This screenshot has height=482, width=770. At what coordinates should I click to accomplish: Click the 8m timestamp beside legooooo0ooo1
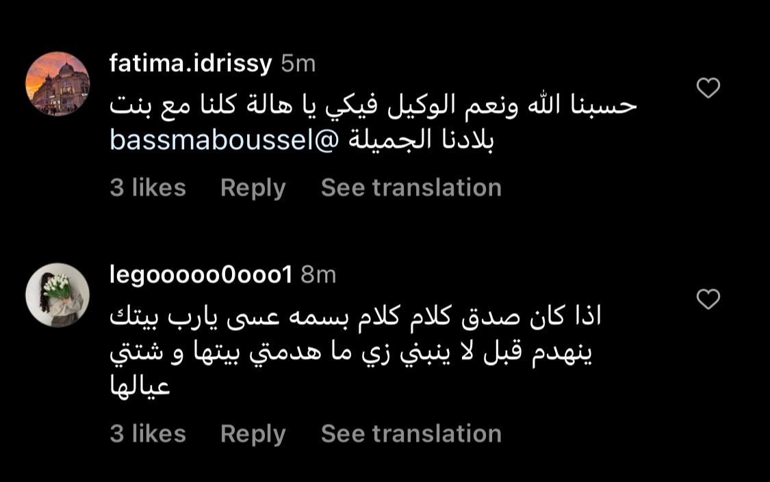pyautogui.click(x=318, y=275)
